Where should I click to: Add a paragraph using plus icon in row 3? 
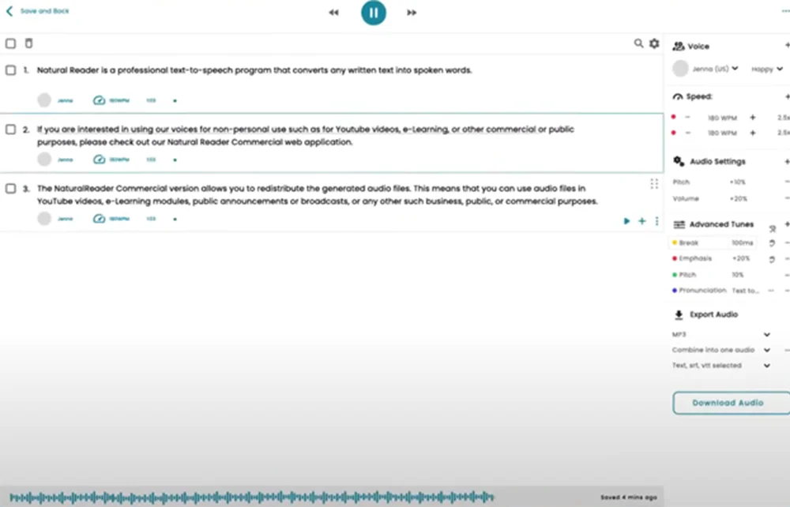[641, 220]
